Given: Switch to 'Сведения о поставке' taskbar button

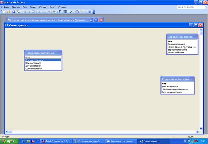Looking at the screenshot, I should pos(121,141).
